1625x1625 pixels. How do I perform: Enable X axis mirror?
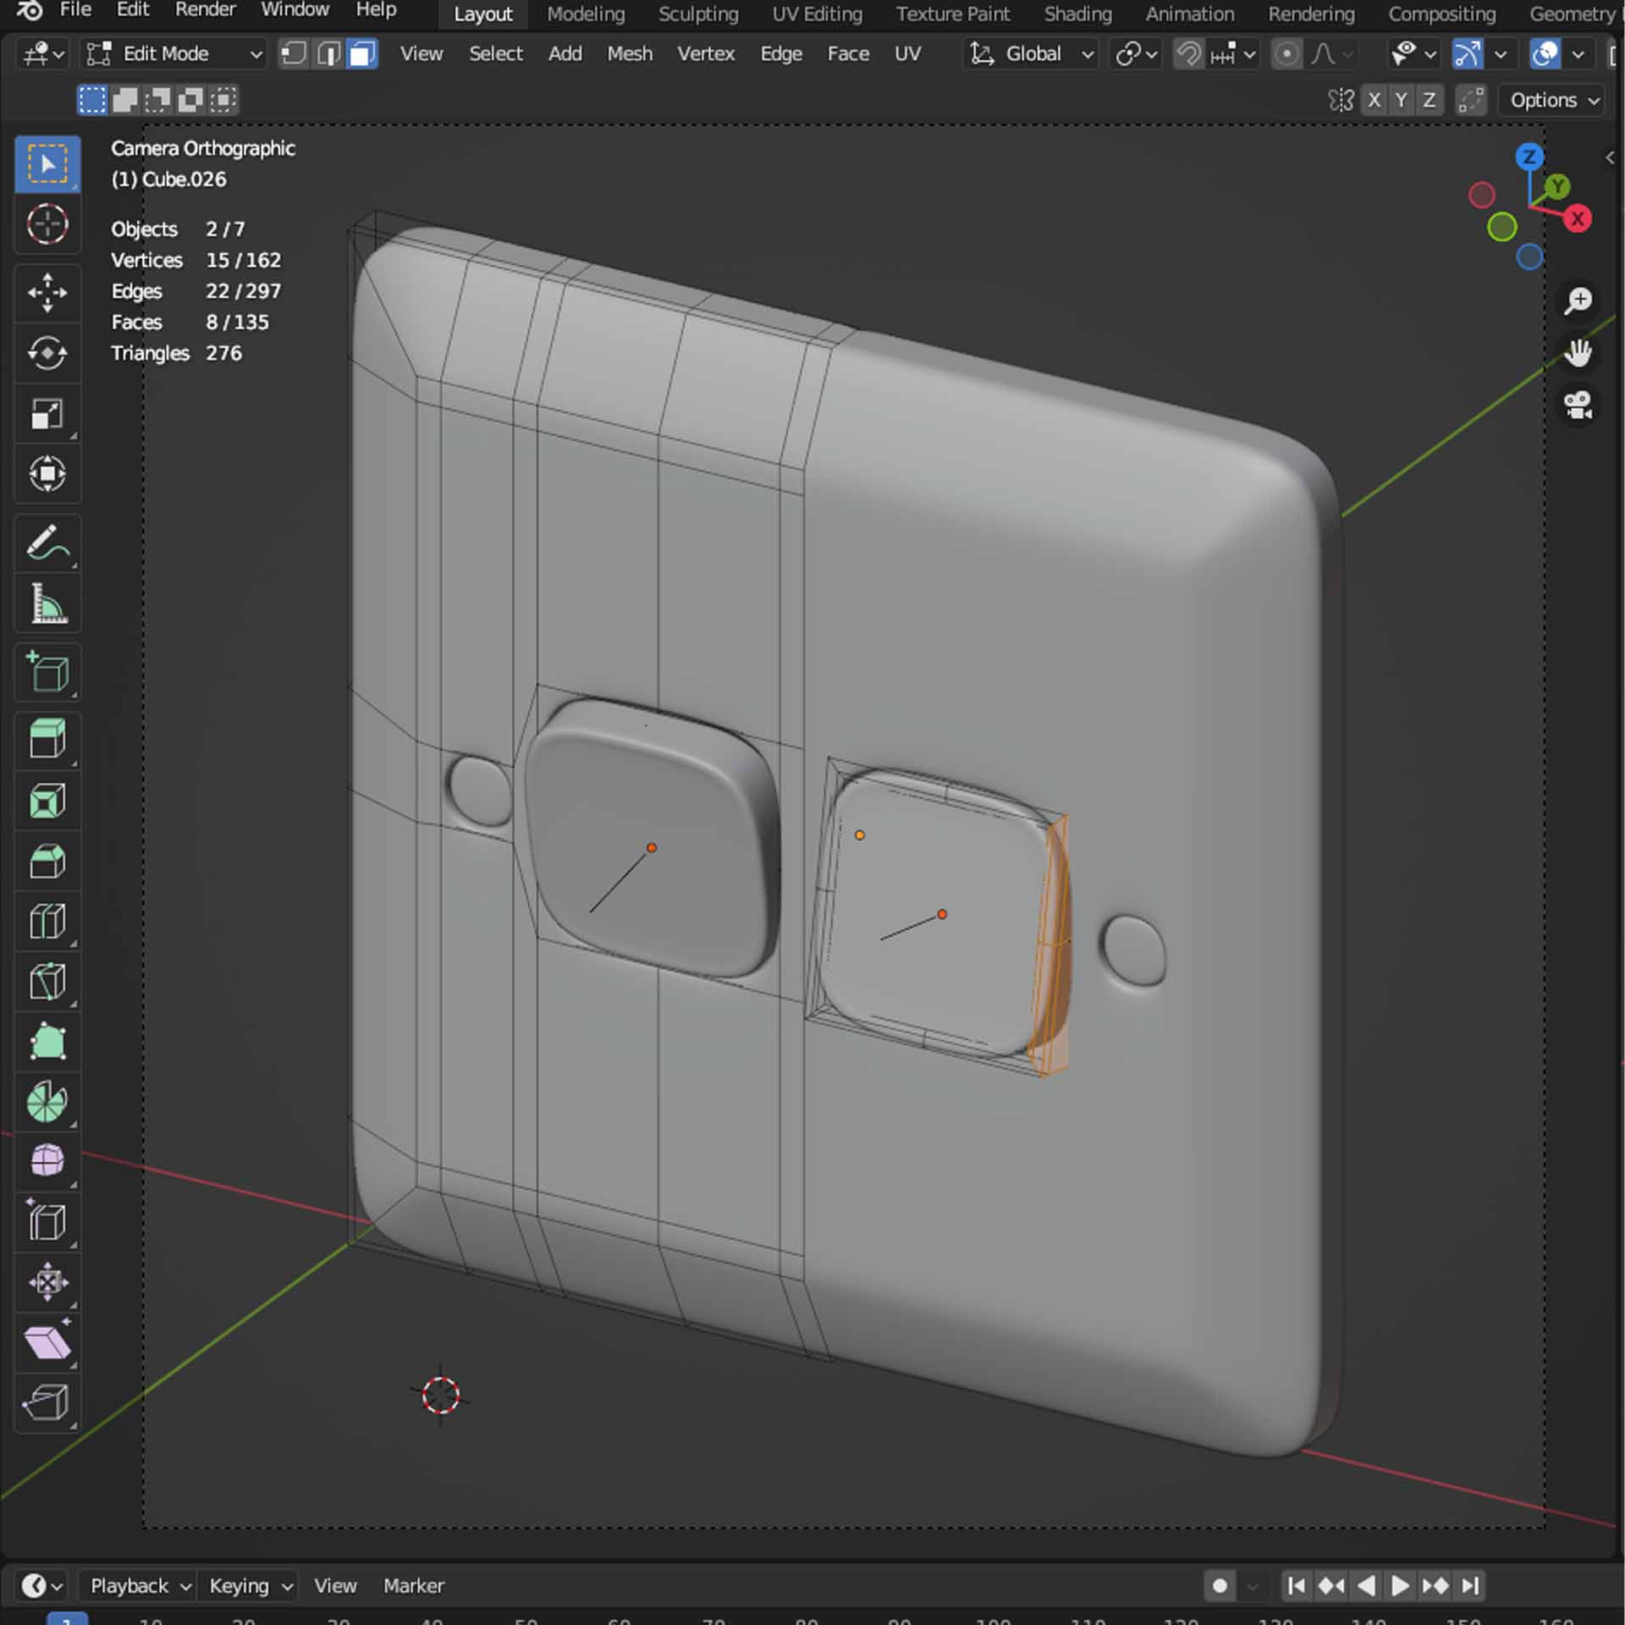[1374, 100]
